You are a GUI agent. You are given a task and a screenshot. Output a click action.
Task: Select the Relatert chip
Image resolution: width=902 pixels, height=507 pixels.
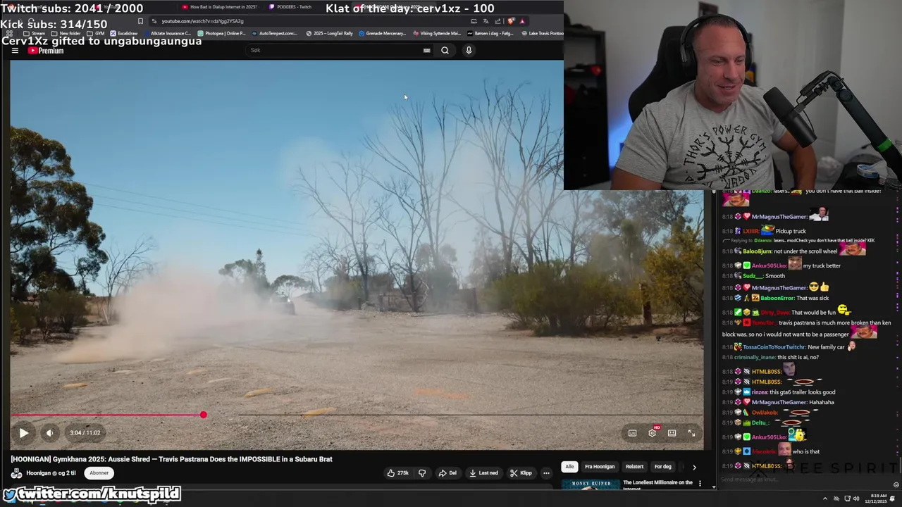click(634, 466)
